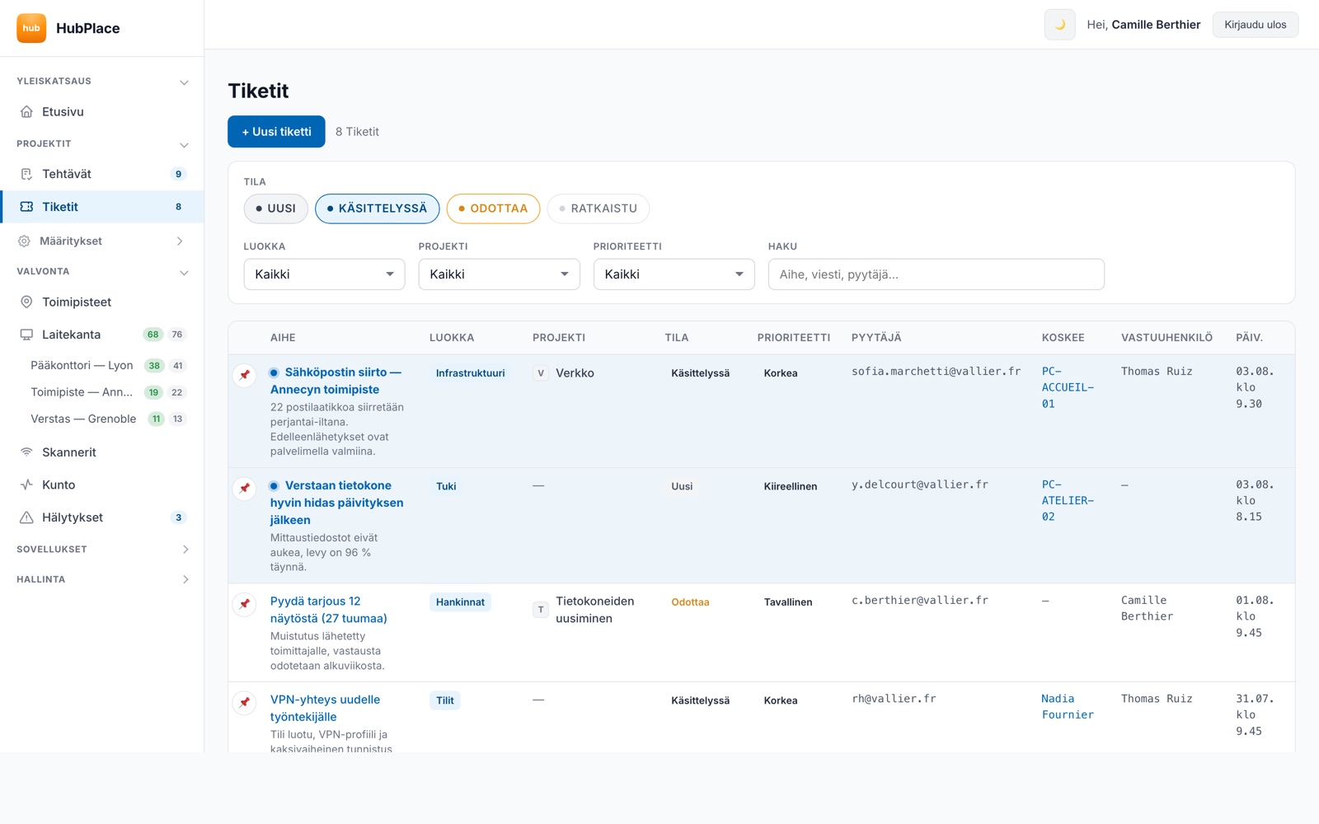The image size is (1319, 824).
Task: Open Etusivu in the sidebar
Action: 102,112
